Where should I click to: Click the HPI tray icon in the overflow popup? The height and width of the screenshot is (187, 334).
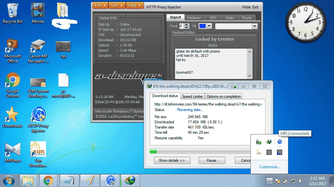pyautogui.click(x=280, y=142)
